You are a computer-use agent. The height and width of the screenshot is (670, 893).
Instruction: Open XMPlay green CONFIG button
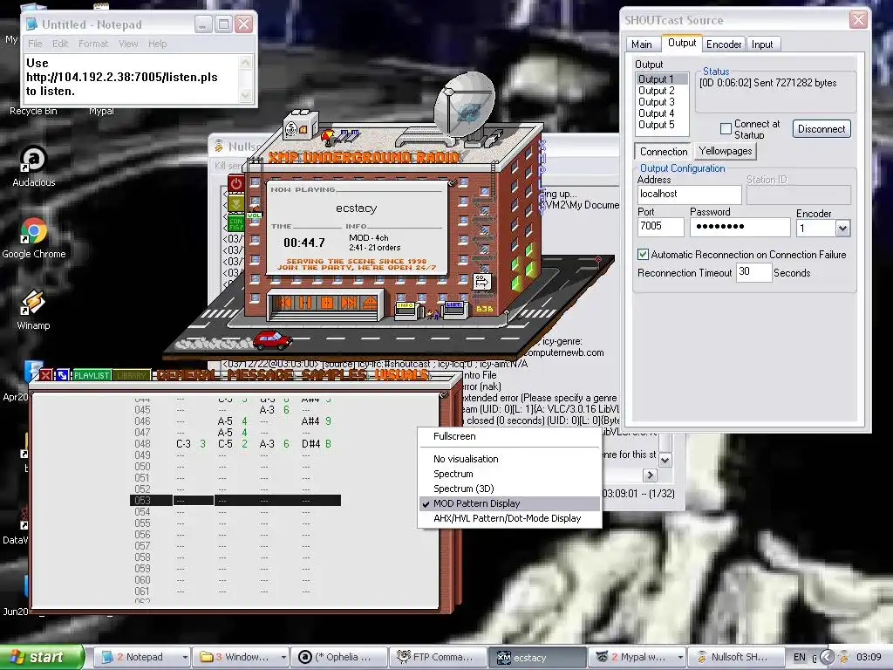coord(235,222)
